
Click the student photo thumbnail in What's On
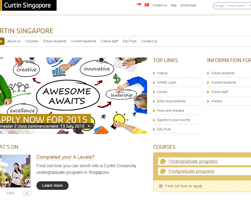point(15,171)
